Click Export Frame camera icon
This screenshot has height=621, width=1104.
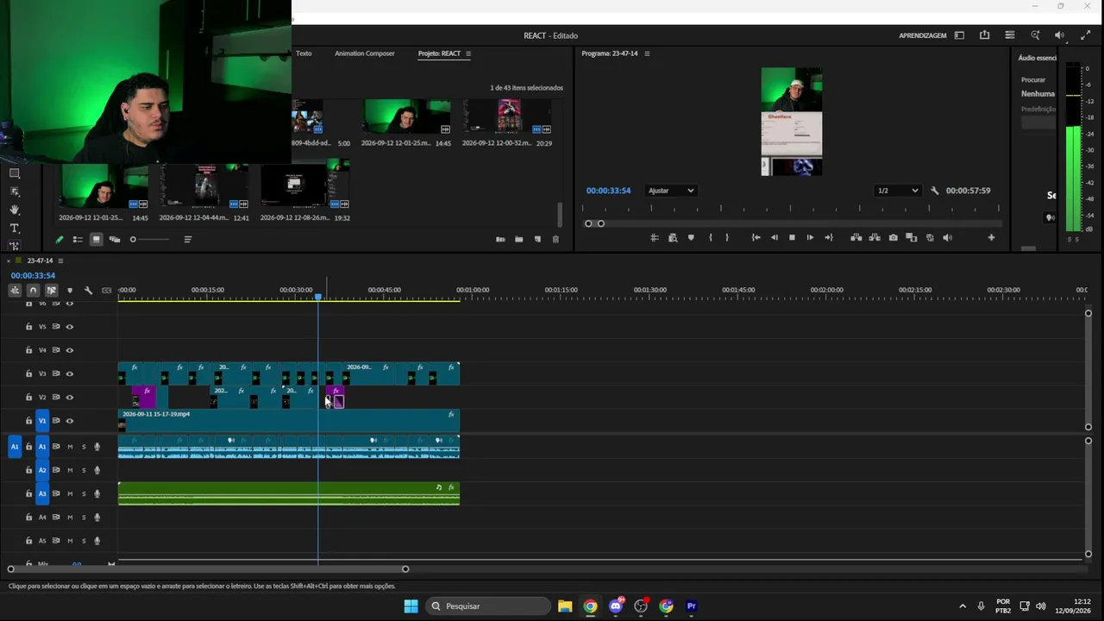(x=893, y=238)
